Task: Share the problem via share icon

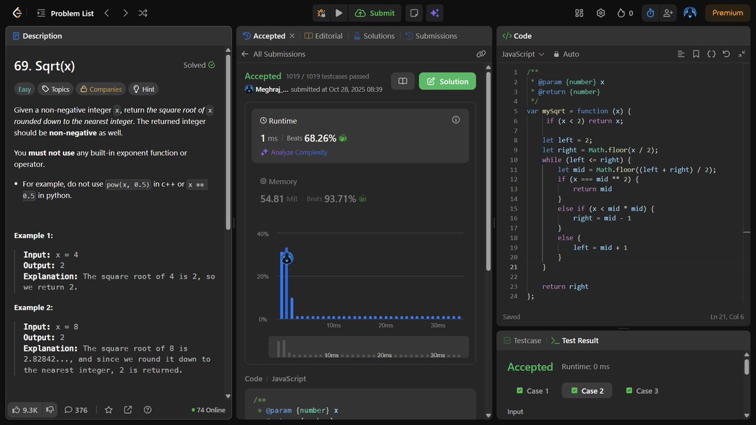Action: click(128, 410)
